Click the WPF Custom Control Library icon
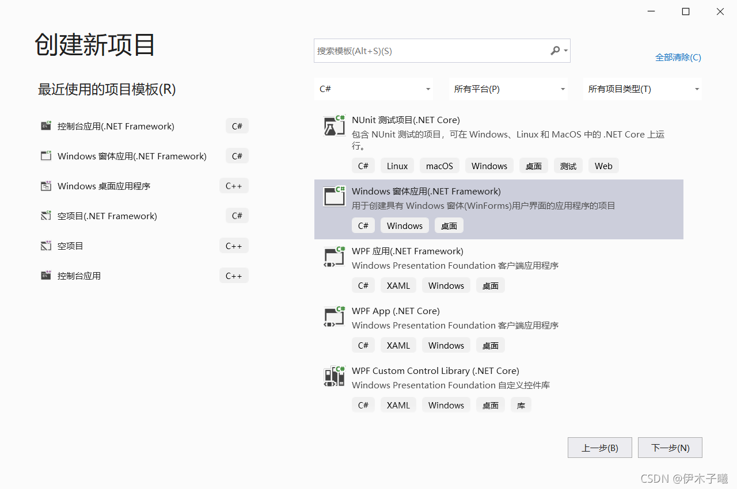 tap(335, 376)
